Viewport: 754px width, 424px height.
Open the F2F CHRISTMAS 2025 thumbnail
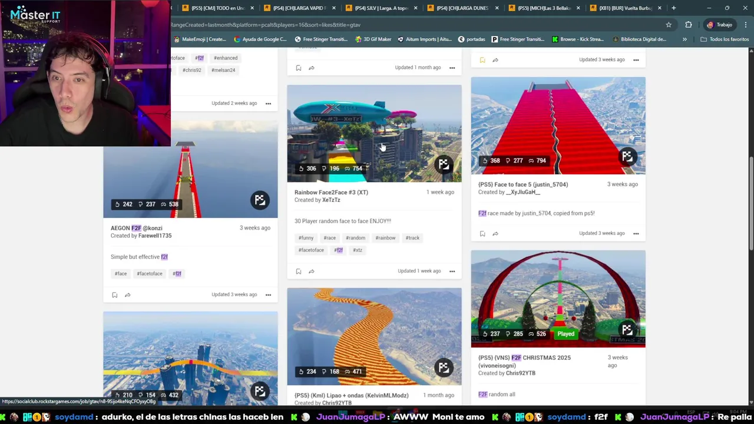pos(558,299)
